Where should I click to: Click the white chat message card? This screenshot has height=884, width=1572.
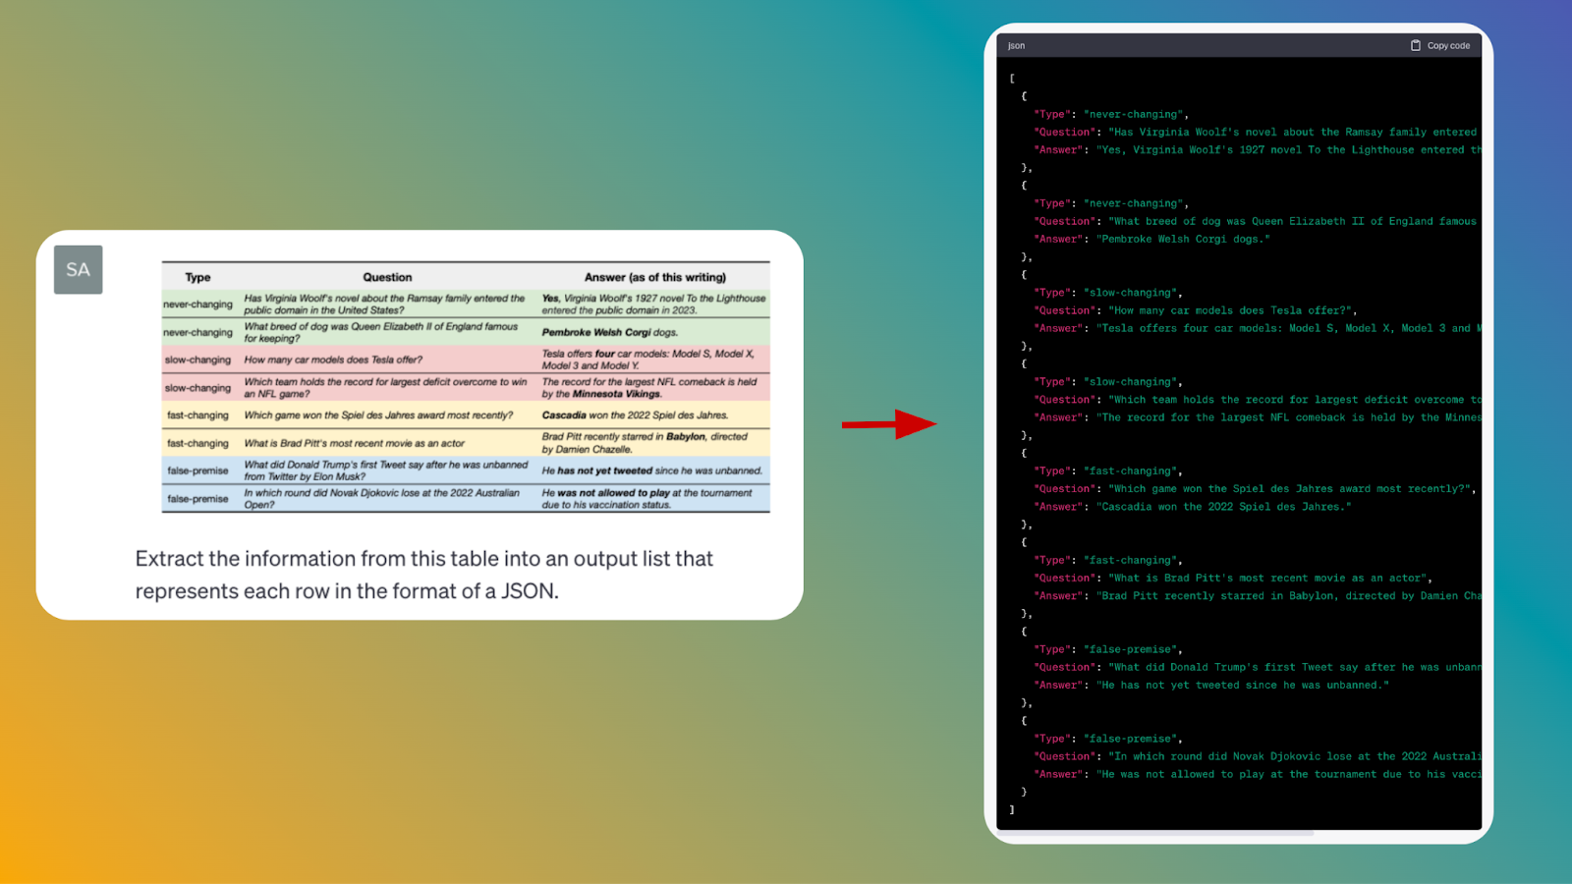(x=422, y=424)
